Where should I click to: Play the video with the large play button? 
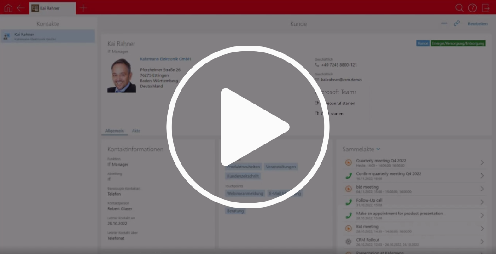(248, 127)
